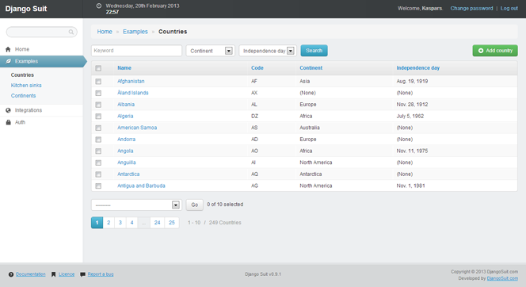
Task: Go to last pagination page 25
Action: [172, 223]
